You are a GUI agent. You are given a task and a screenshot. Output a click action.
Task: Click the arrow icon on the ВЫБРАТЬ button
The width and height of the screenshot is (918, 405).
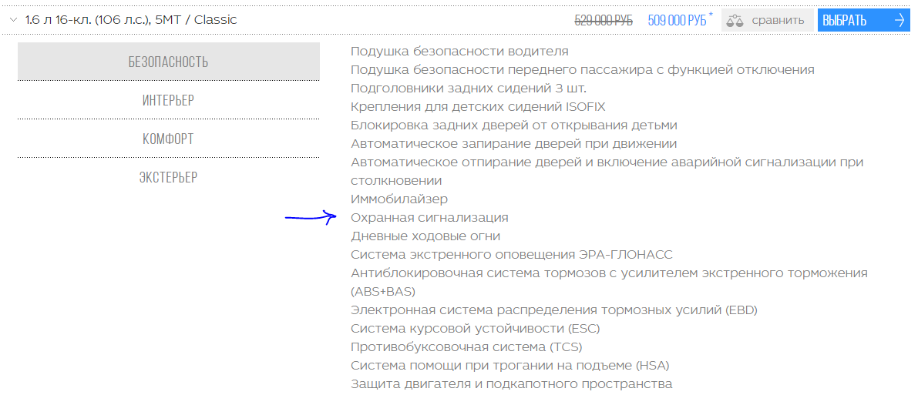point(900,20)
